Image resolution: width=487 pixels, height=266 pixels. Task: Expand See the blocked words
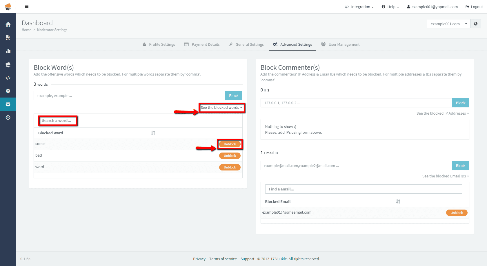pos(221,108)
